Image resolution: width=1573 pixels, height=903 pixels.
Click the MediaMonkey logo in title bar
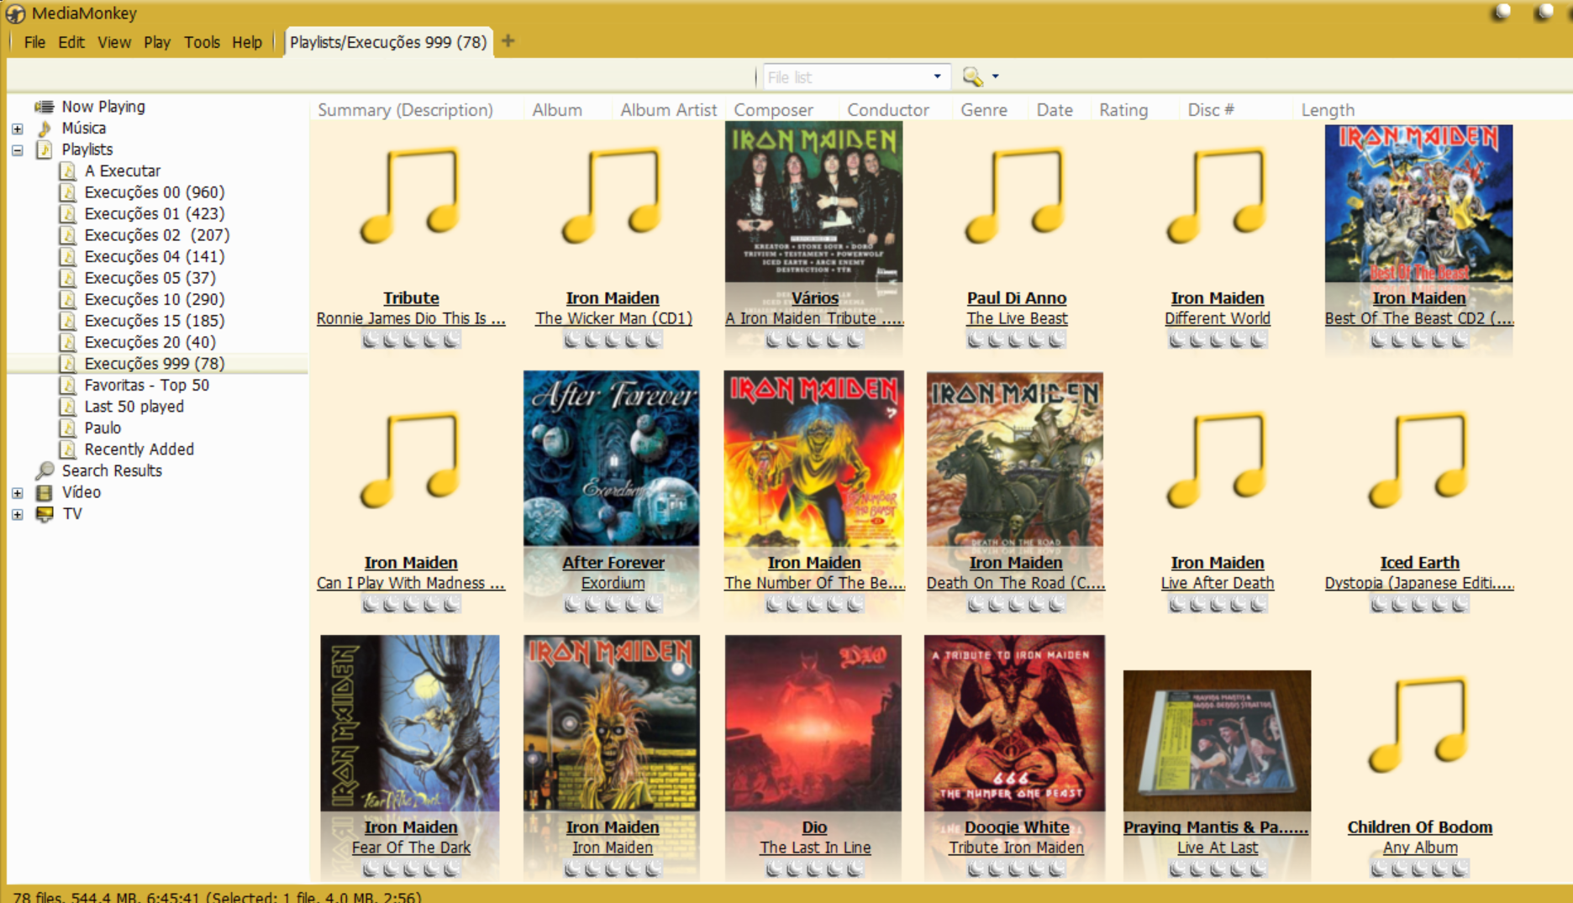(x=15, y=13)
